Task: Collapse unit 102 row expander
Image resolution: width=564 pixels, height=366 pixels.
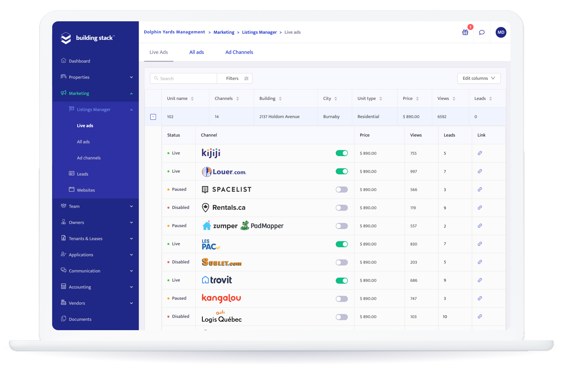Action: click(x=153, y=117)
